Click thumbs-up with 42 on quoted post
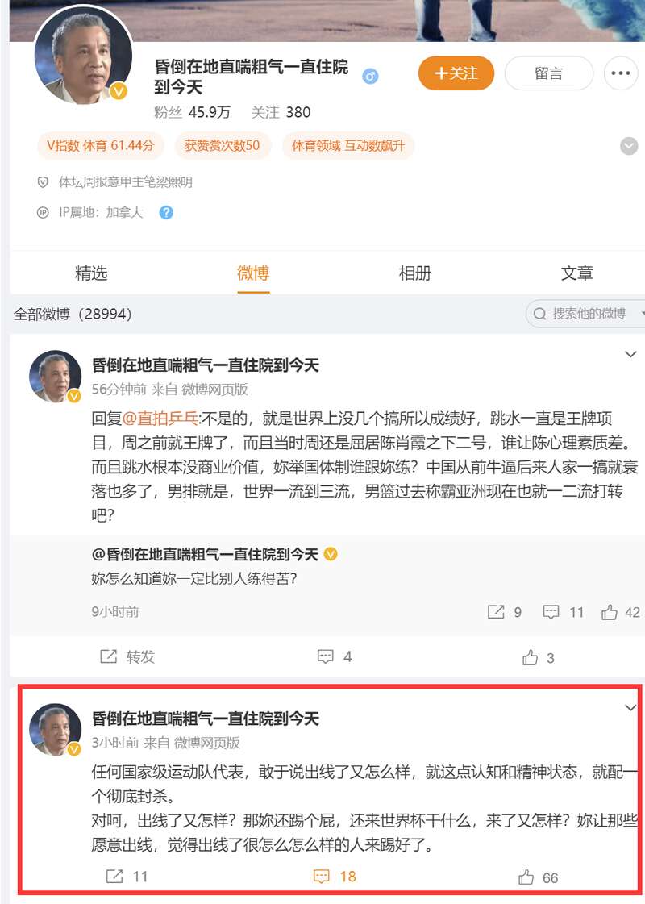645x904 pixels. [621, 612]
